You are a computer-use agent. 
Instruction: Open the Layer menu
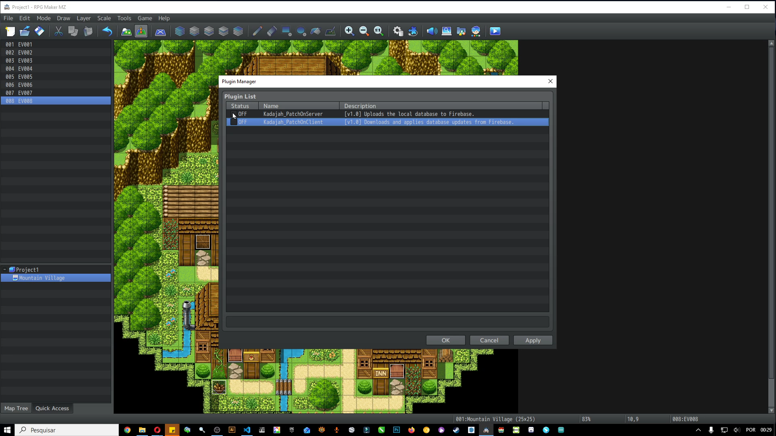84,18
